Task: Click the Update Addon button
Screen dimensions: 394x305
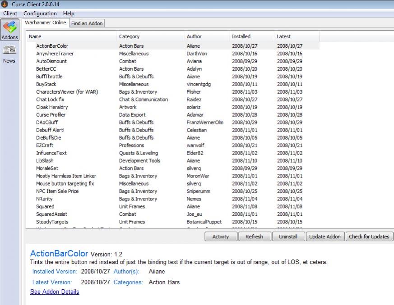Action: (x=325, y=237)
